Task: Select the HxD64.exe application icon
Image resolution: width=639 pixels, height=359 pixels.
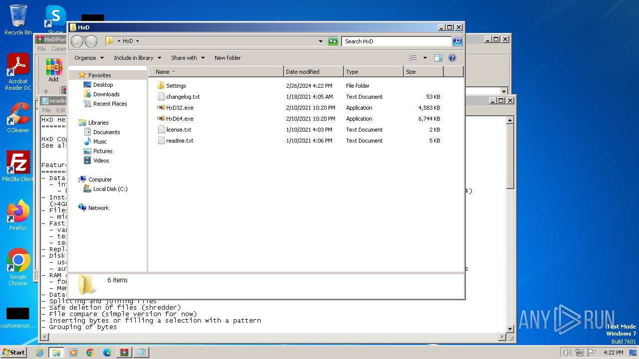Action: point(161,119)
